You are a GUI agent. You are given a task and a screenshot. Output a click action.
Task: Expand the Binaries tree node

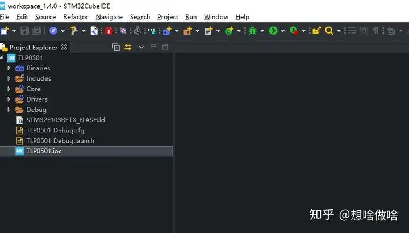pyautogui.click(x=9, y=68)
